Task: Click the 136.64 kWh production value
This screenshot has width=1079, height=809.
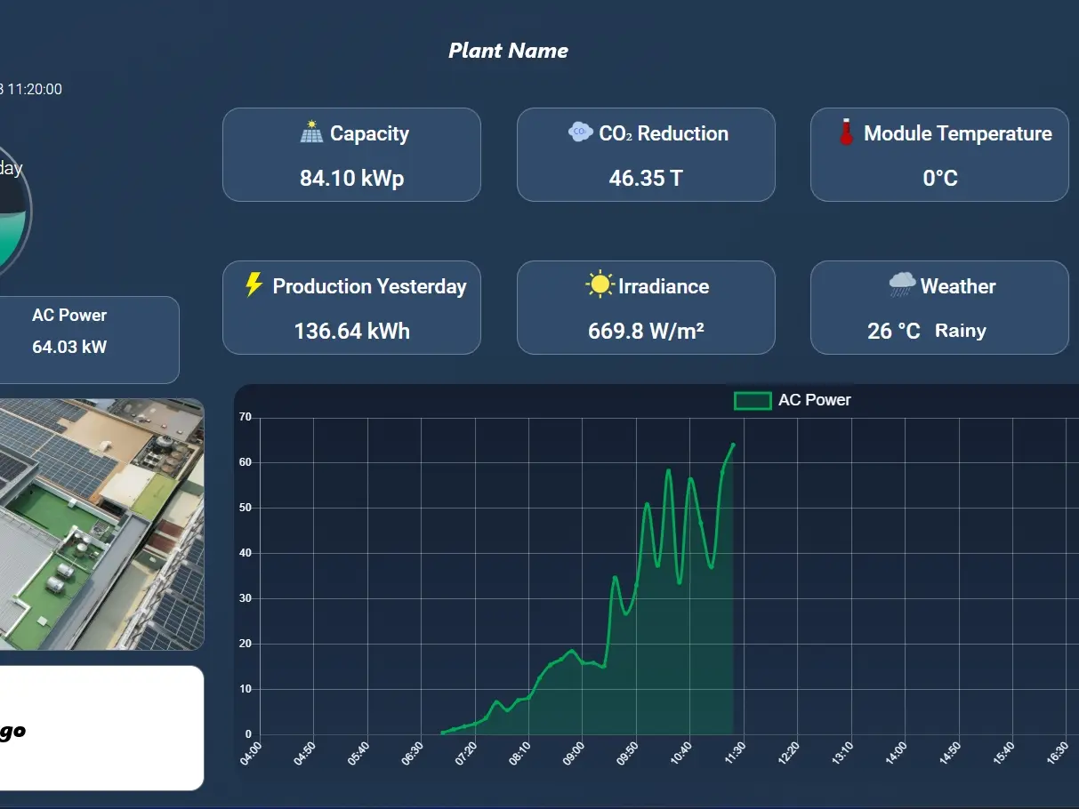Action: 351,331
